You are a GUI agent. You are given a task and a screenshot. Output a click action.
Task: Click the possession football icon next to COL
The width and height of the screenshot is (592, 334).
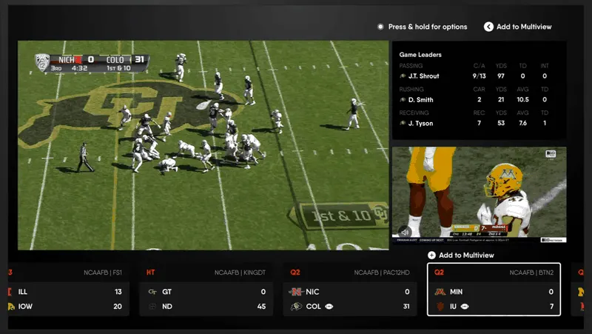tap(329, 307)
